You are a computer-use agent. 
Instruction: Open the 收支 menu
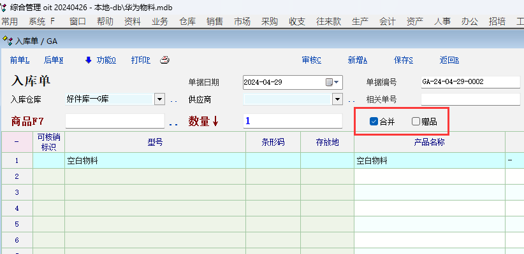pos(297,22)
